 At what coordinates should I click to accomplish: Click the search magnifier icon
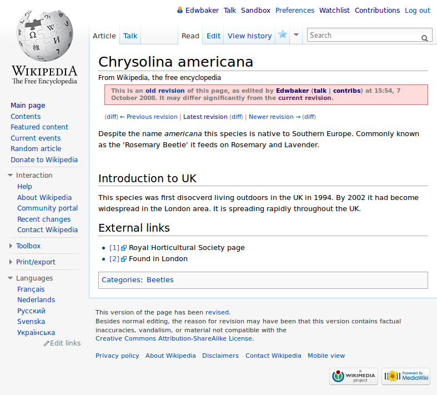(x=425, y=38)
